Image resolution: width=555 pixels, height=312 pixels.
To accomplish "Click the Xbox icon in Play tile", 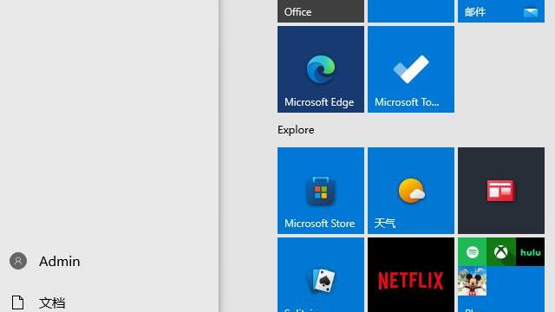I will pos(501,252).
